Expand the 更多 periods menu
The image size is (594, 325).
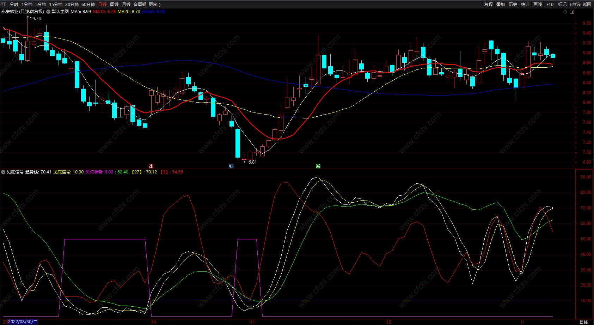pyautogui.click(x=155, y=5)
